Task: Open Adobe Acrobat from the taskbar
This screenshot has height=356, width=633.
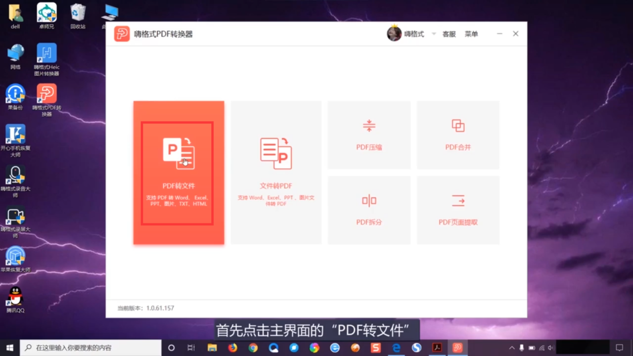Action: tap(437, 348)
